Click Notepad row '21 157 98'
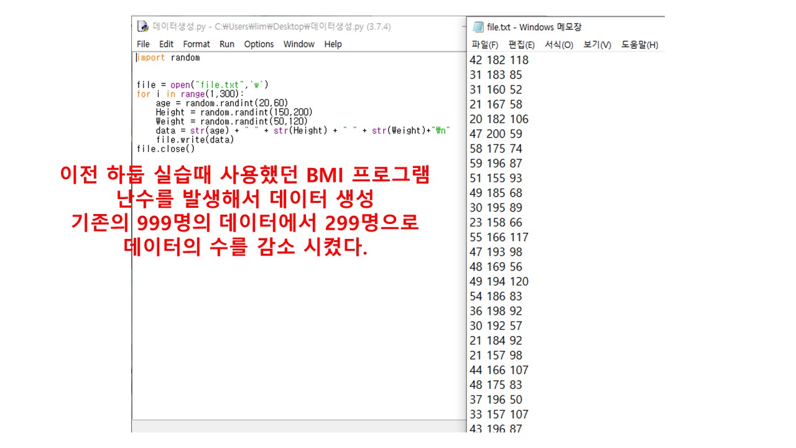 pos(496,355)
